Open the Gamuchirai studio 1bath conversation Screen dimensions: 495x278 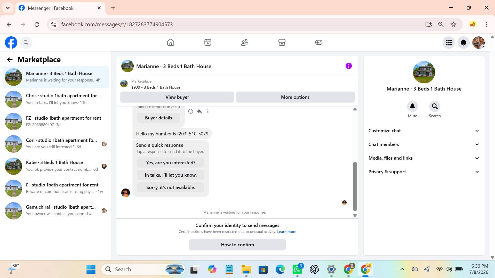[56, 211]
